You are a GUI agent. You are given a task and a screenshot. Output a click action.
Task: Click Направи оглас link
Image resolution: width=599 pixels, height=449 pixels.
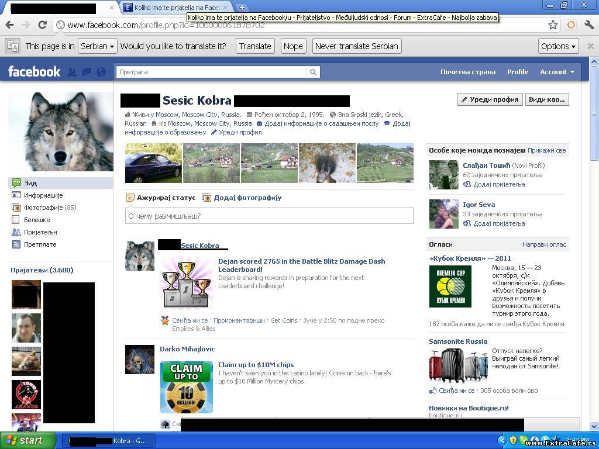point(544,244)
